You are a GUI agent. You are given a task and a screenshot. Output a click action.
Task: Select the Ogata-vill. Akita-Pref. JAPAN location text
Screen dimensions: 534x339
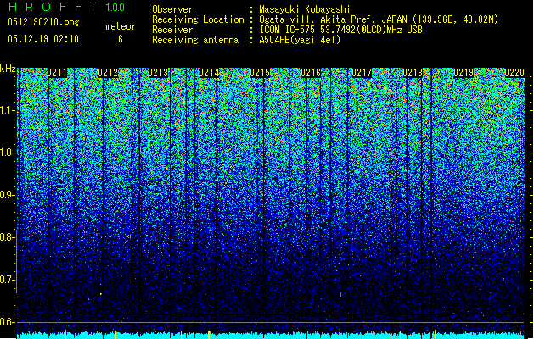coord(379,19)
